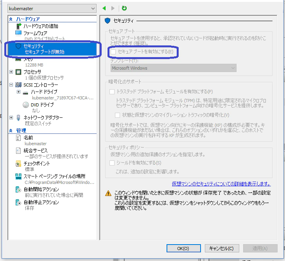Click the 12288 MB memory value
This screenshot has width=285, height=261.
34,65
